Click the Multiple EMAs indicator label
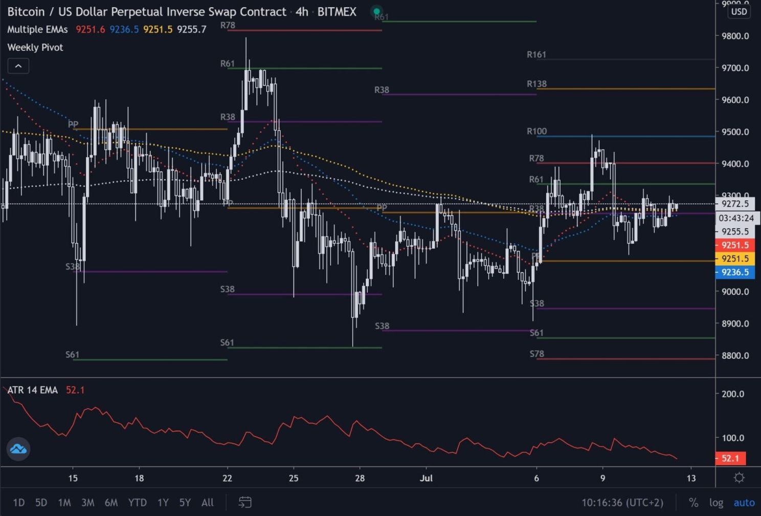 [37, 29]
